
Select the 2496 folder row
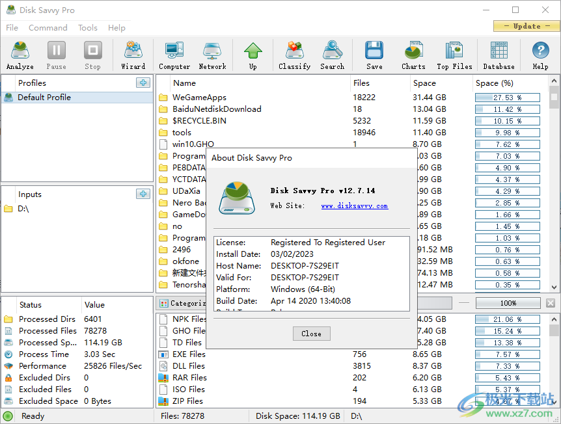352,250
